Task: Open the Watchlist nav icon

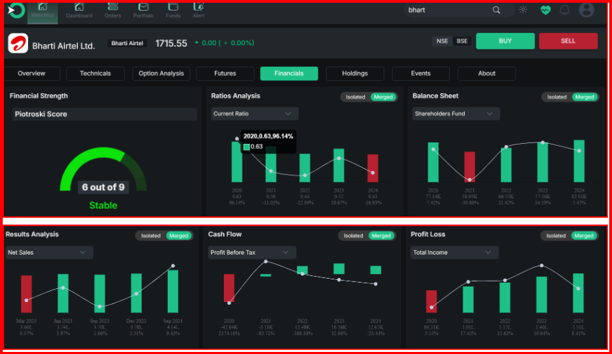Action: tap(42, 7)
